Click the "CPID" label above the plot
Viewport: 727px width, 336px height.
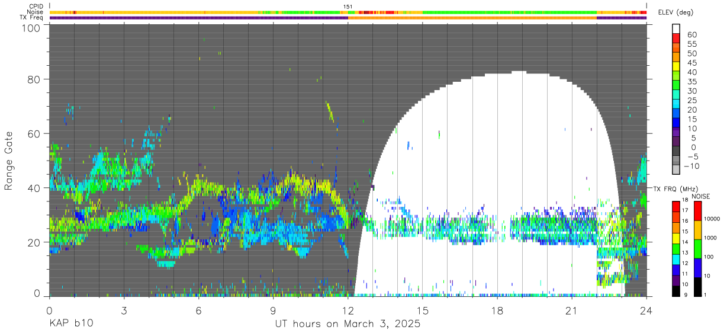[37, 7]
